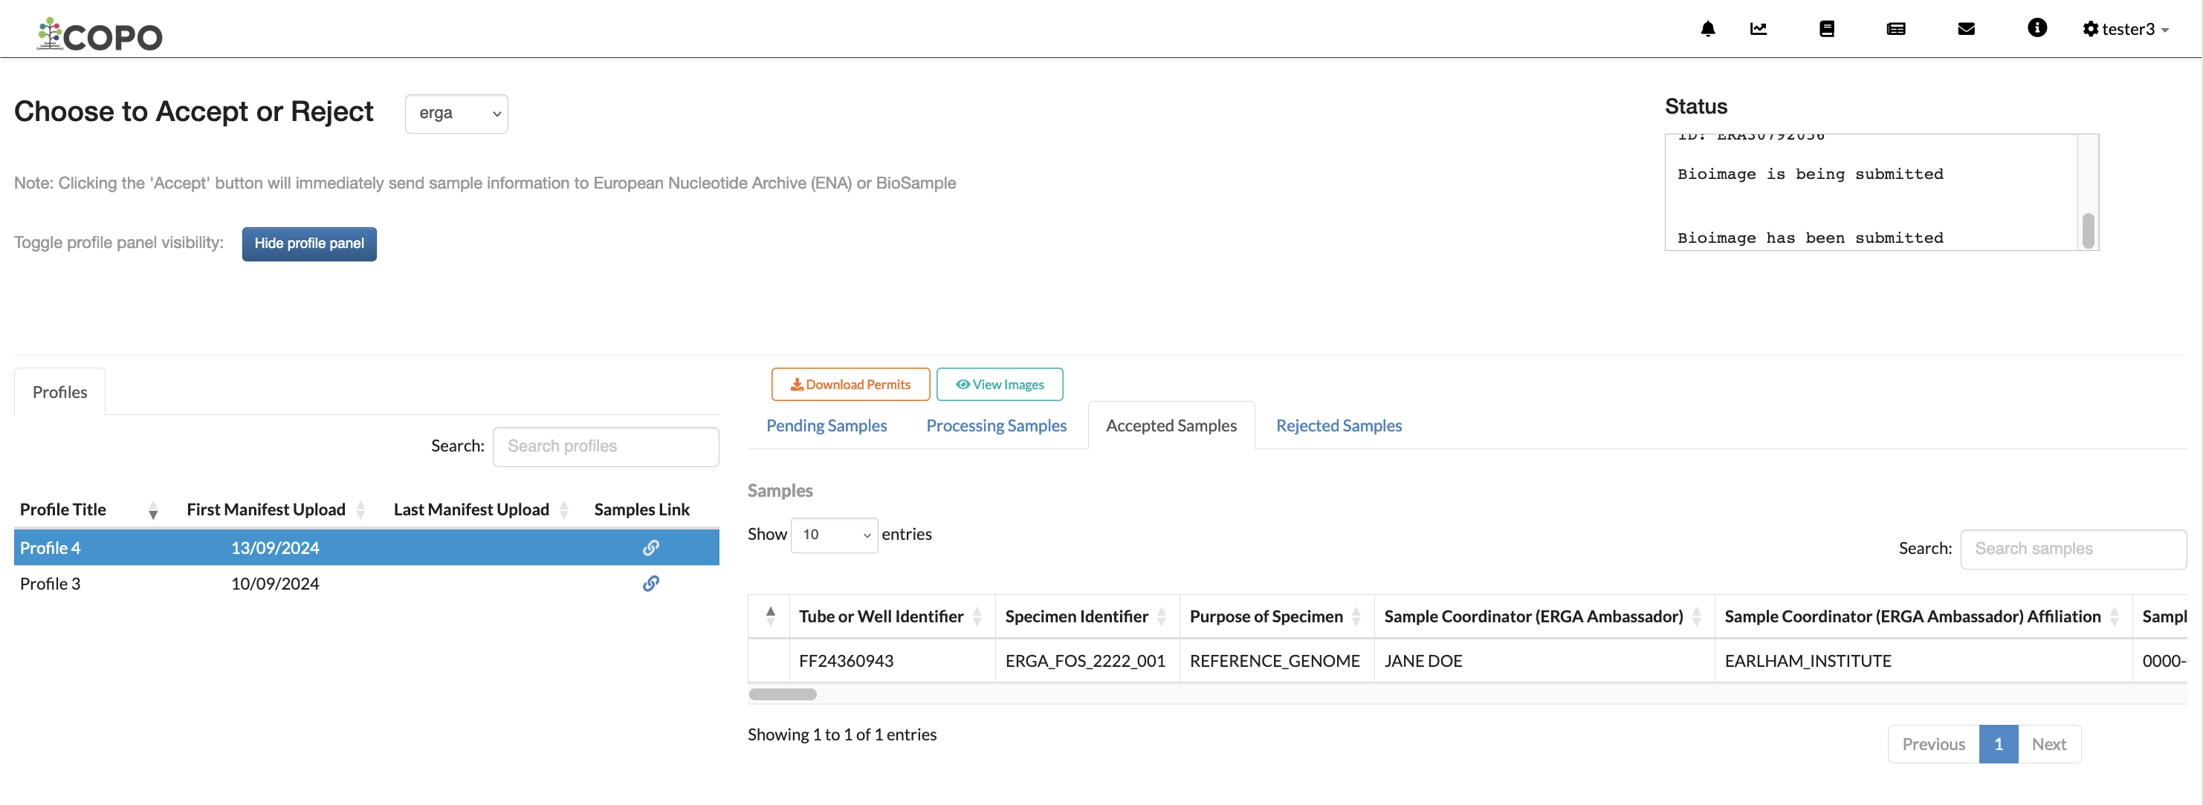Sort by Specimen Identifier column

tap(1087, 617)
